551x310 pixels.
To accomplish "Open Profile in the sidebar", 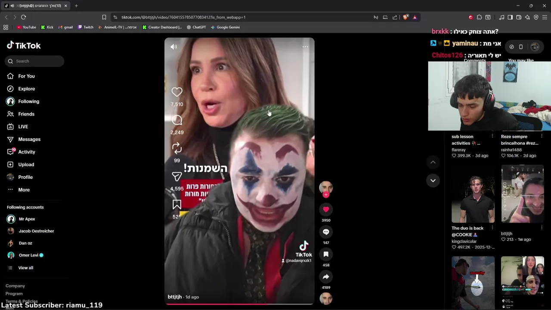I will [25, 177].
